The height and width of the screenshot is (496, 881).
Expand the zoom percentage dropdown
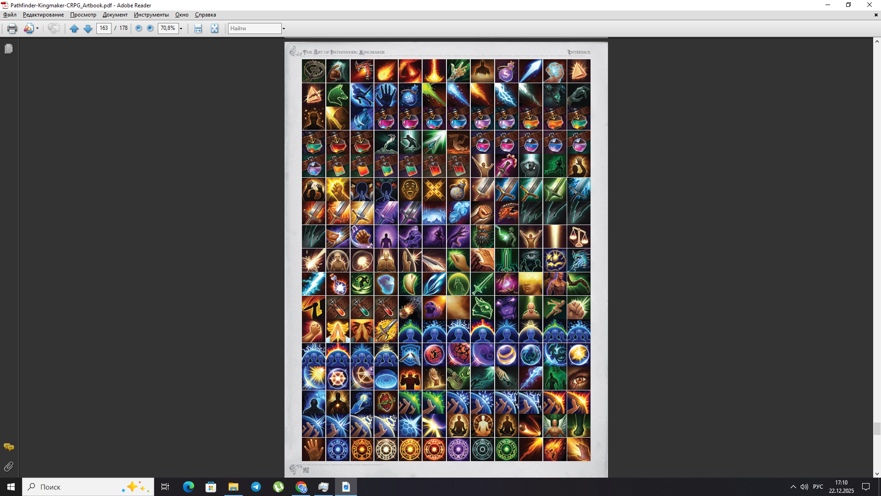[181, 28]
